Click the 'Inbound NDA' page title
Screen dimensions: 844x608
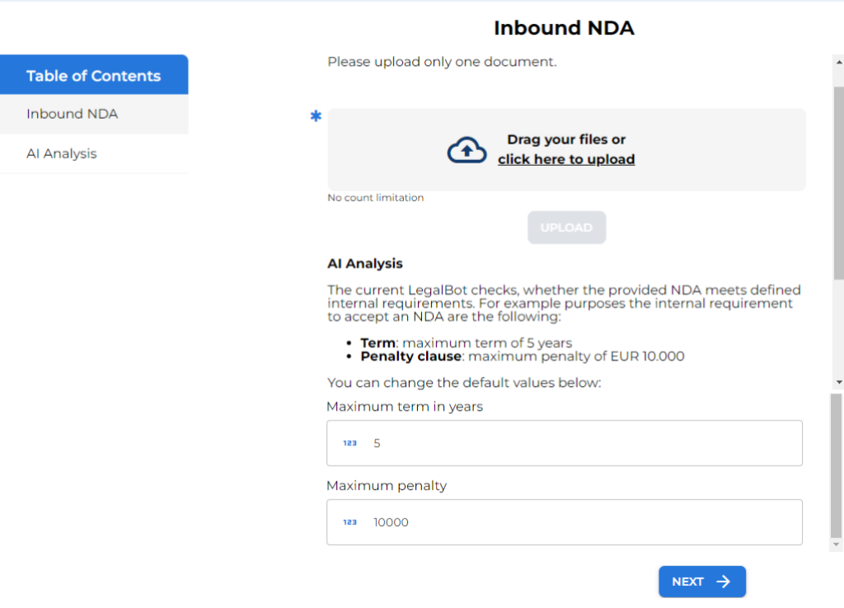coord(564,28)
